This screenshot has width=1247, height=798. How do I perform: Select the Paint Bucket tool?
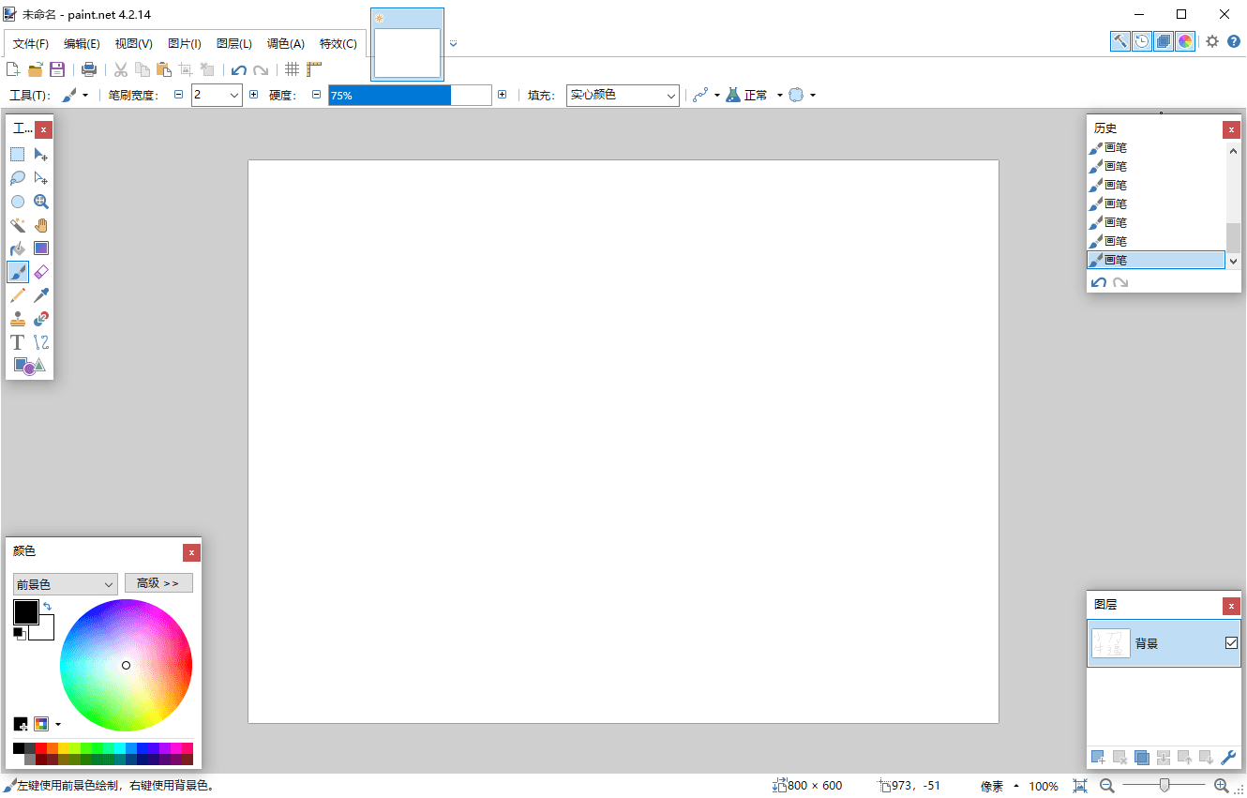click(18, 248)
